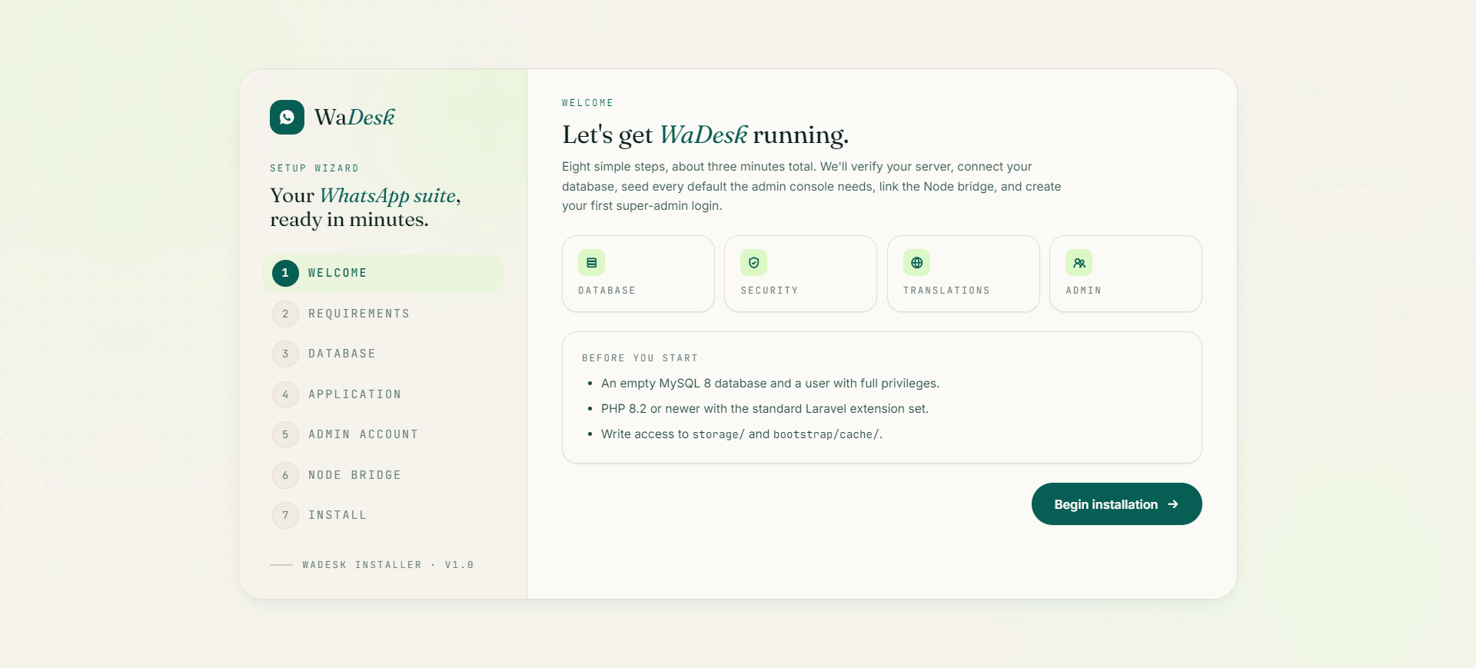Click the Translations globe icon
Viewport: 1476px width, 668px height.
[x=916, y=263]
